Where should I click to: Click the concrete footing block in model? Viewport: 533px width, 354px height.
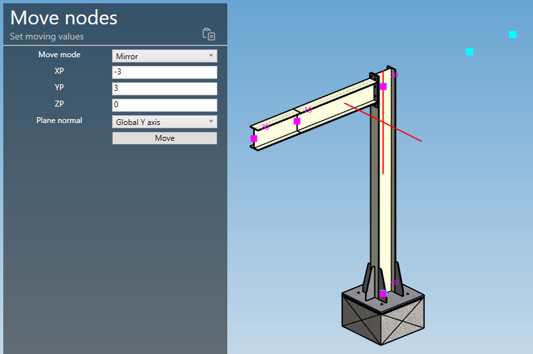pos(383,319)
